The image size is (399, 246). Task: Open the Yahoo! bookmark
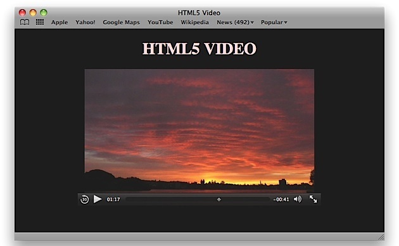point(85,22)
